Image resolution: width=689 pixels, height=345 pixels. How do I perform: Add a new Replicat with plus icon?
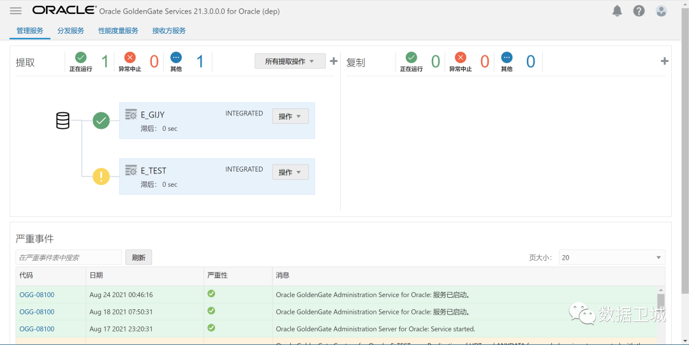664,61
